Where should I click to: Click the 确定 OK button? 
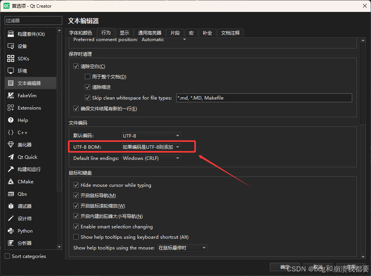285,267
